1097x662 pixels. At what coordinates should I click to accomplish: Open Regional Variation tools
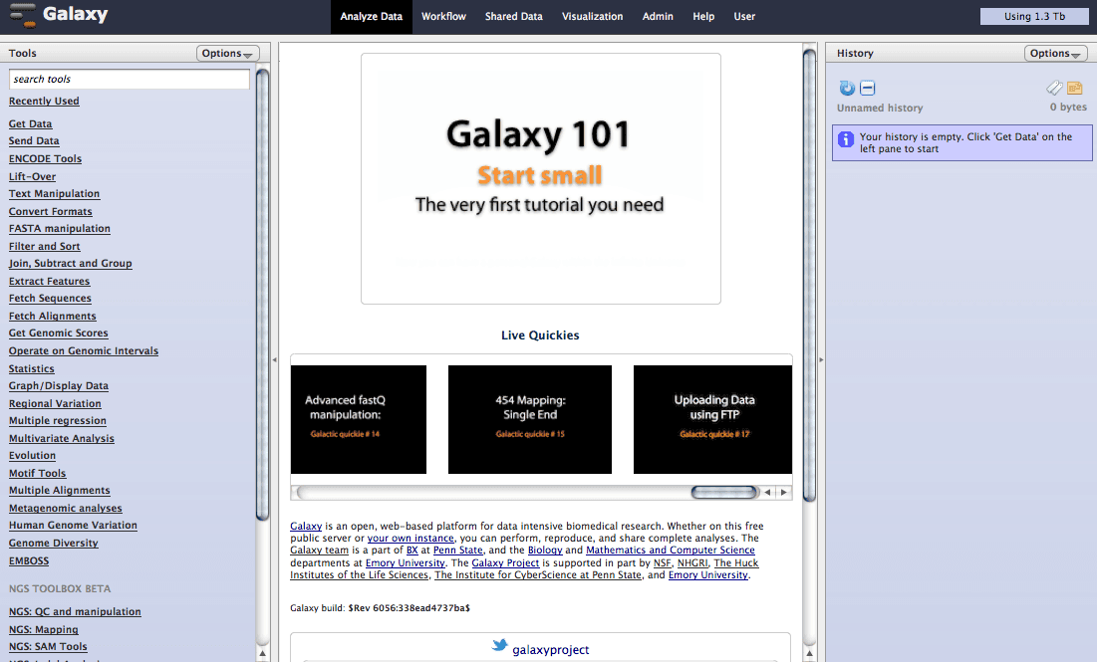(x=55, y=404)
